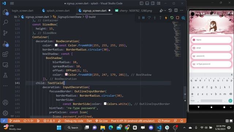Open the Testing flask view
This screenshot has height=132, width=234.
coord(5,75)
